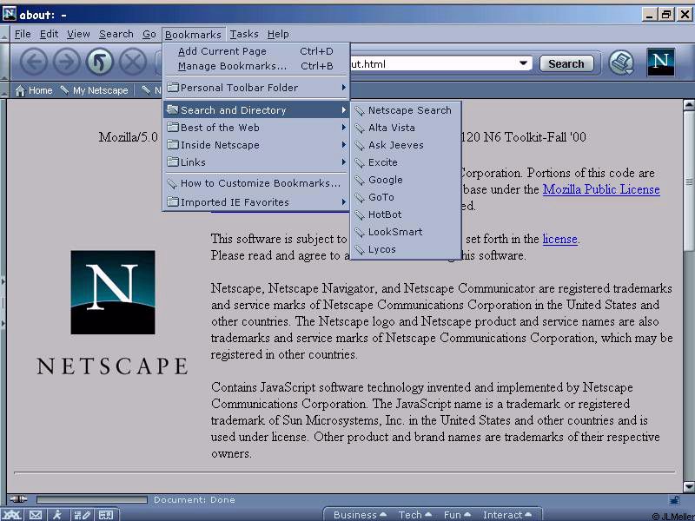Open the File menu
Image resolution: width=695 pixels, height=521 pixels.
[23, 34]
